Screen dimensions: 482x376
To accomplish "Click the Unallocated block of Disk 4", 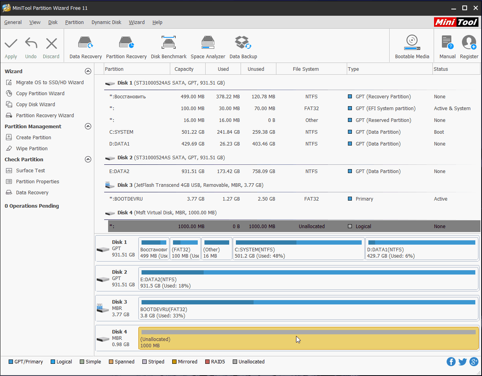I will coord(309,338).
